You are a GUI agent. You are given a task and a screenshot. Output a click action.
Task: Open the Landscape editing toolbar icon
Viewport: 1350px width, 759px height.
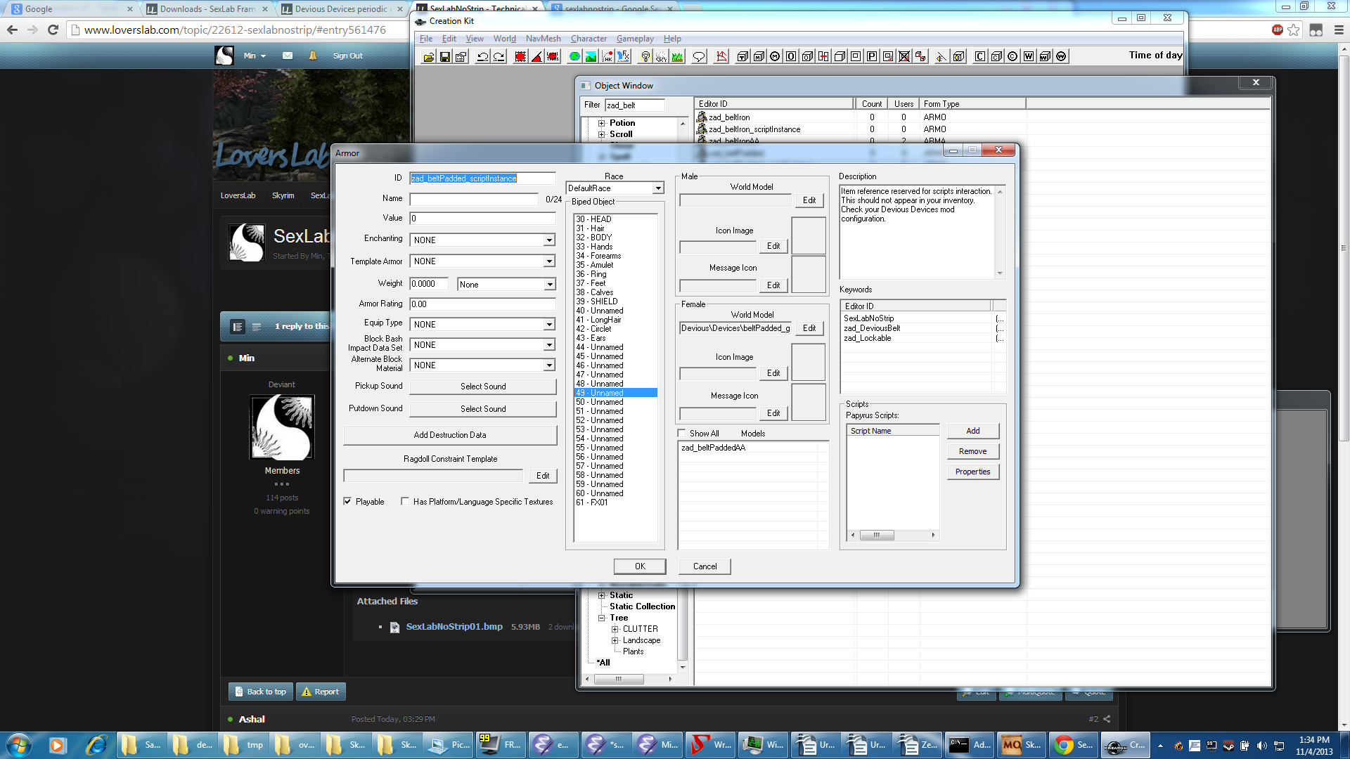pyautogui.click(x=591, y=56)
